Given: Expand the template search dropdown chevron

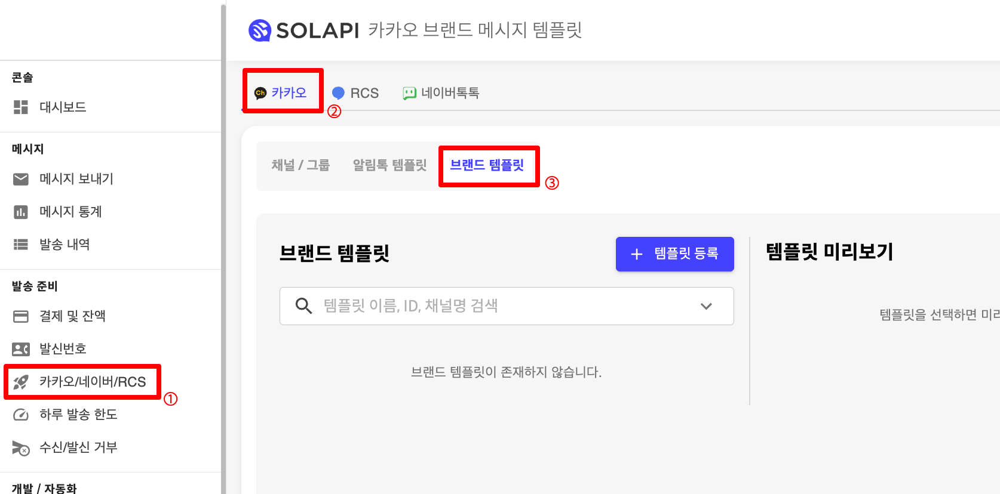Looking at the screenshot, I should coord(706,306).
